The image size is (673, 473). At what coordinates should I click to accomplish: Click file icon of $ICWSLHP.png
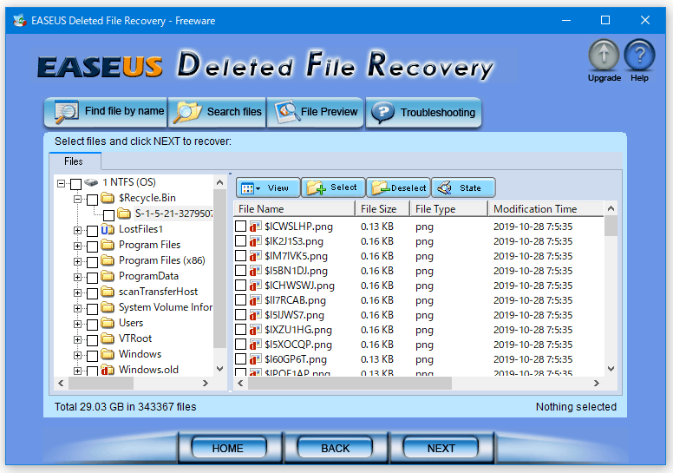click(x=256, y=227)
